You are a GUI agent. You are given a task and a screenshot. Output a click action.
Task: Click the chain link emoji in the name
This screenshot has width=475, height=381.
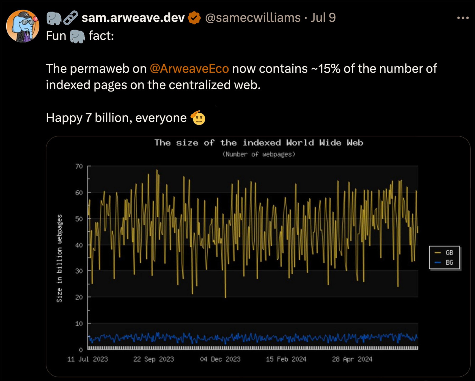pyautogui.click(x=70, y=18)
